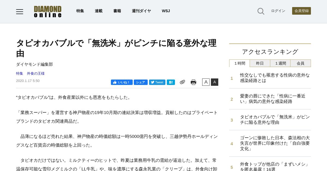
Task: Open the 週刊ダイヤ menu item
Action: pos(141,11)
